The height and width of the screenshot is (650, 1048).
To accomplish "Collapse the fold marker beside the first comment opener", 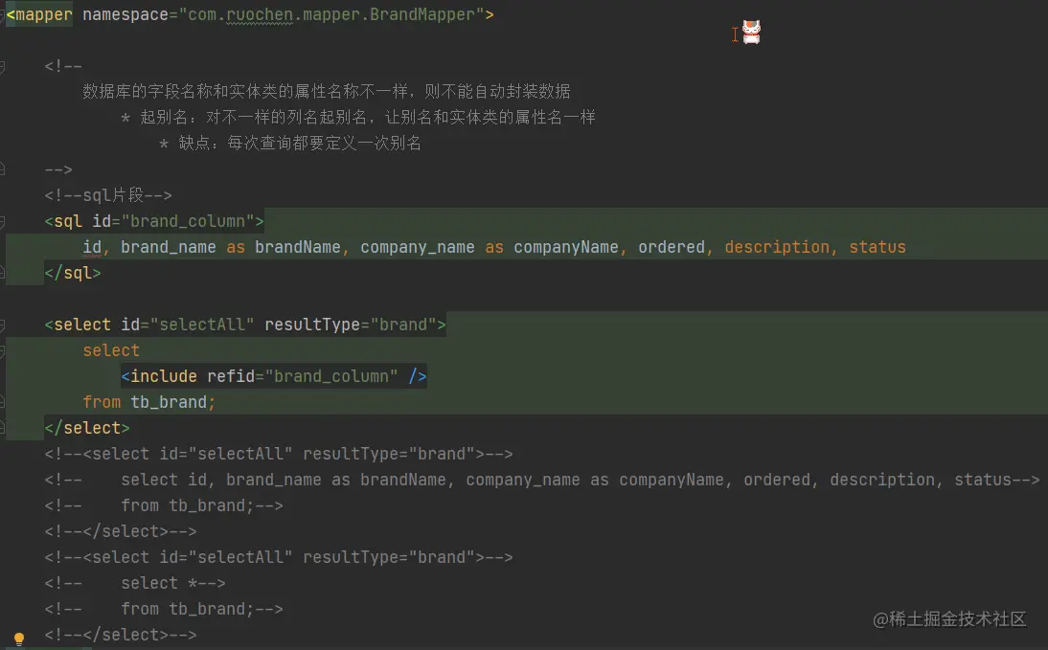I will pyautogui.click(x=2, y=66).
